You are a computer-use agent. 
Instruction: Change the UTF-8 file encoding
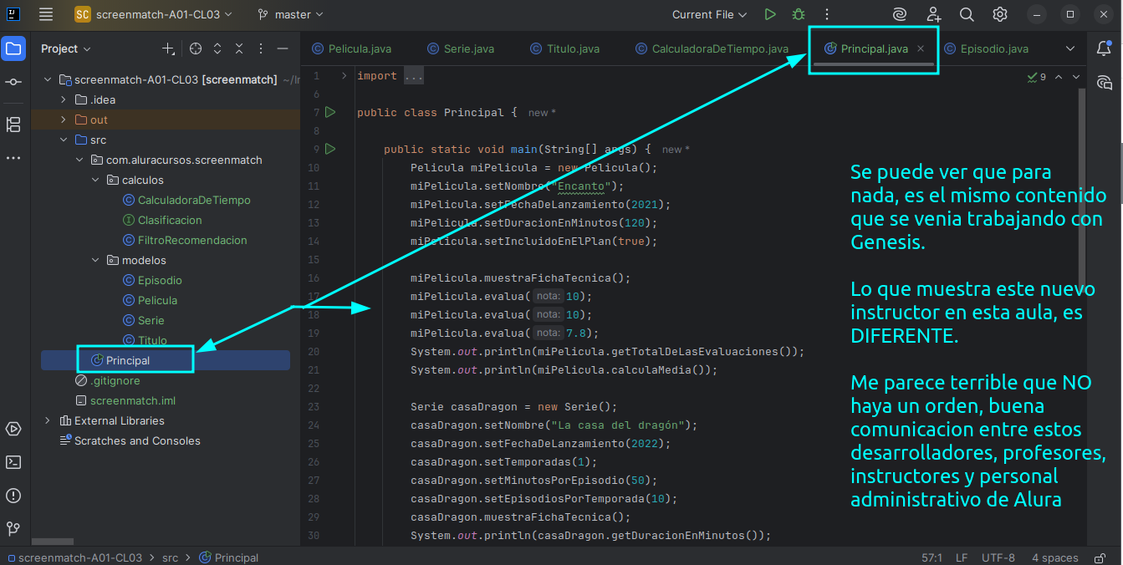point(998,557)
